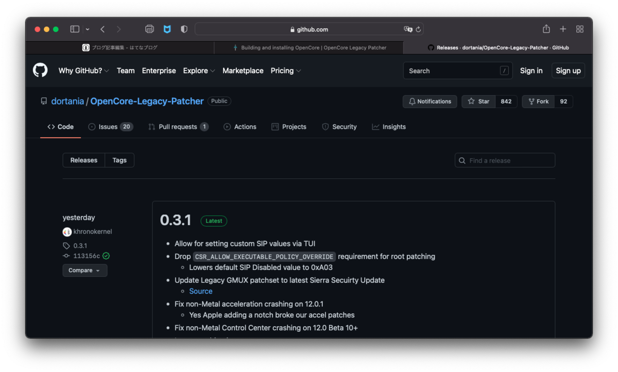618x372 pixels.
Task: Open the 0.3.1 release title
Action: (176, 221)
